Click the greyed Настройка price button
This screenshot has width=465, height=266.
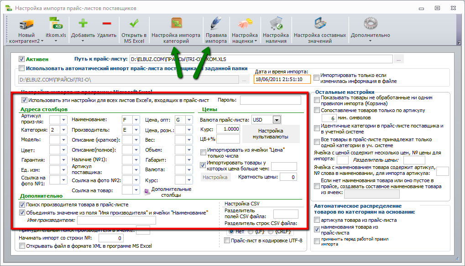[215, 177]
